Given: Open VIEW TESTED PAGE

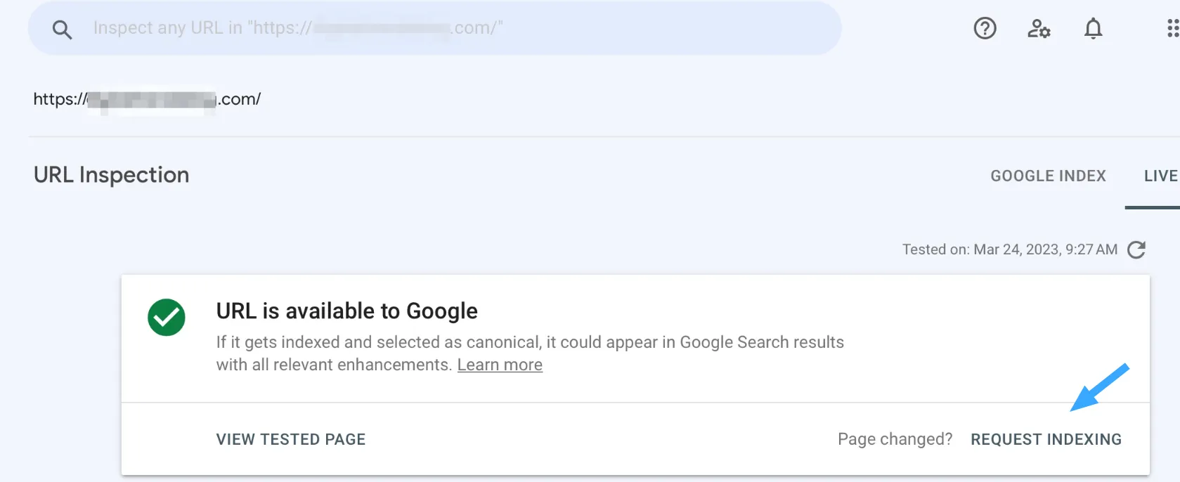Looking at the screenshot, I should (x=290, y=438).
